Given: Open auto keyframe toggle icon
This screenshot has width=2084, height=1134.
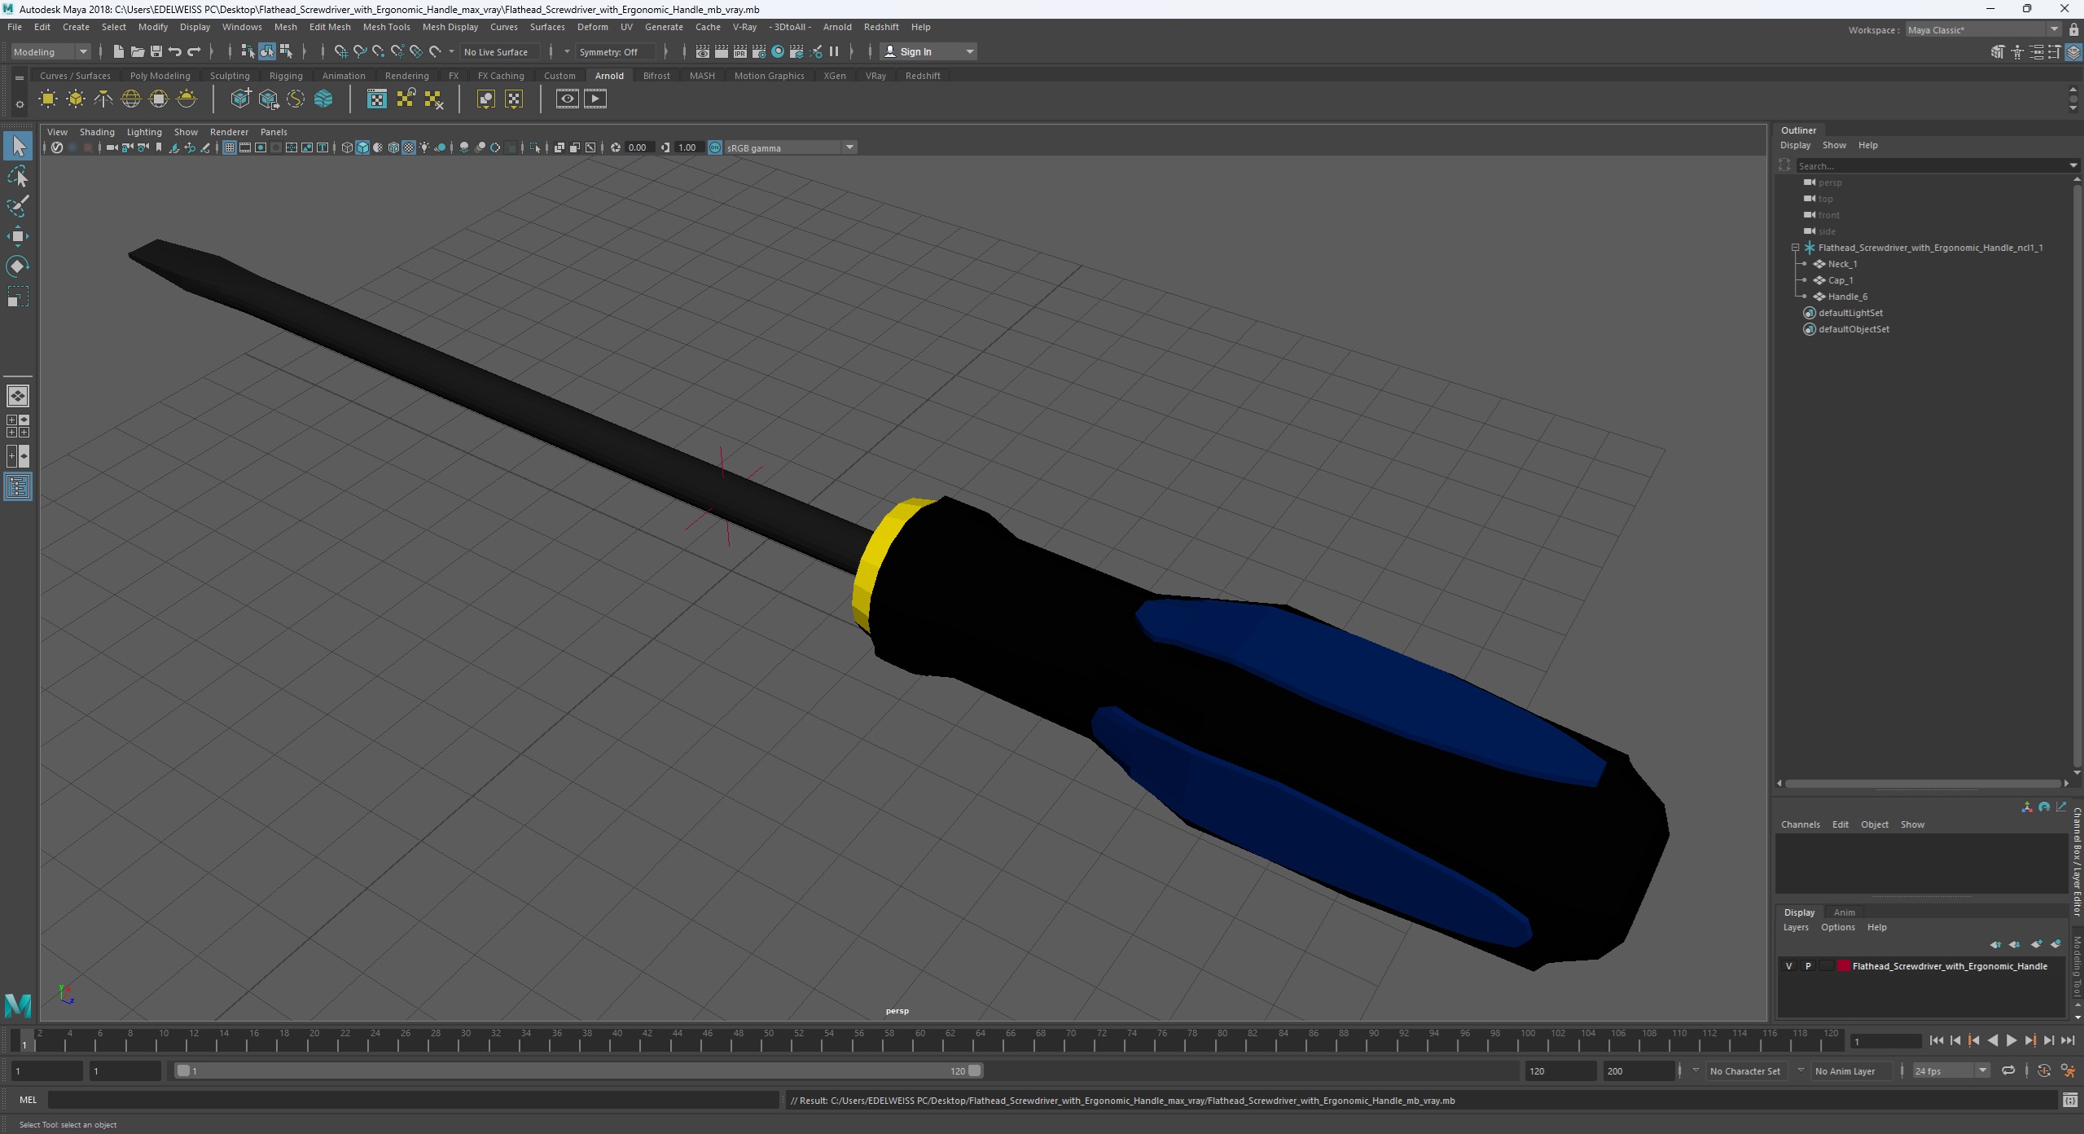Looking at the screenshot, I should (x=2044, y=1070).
